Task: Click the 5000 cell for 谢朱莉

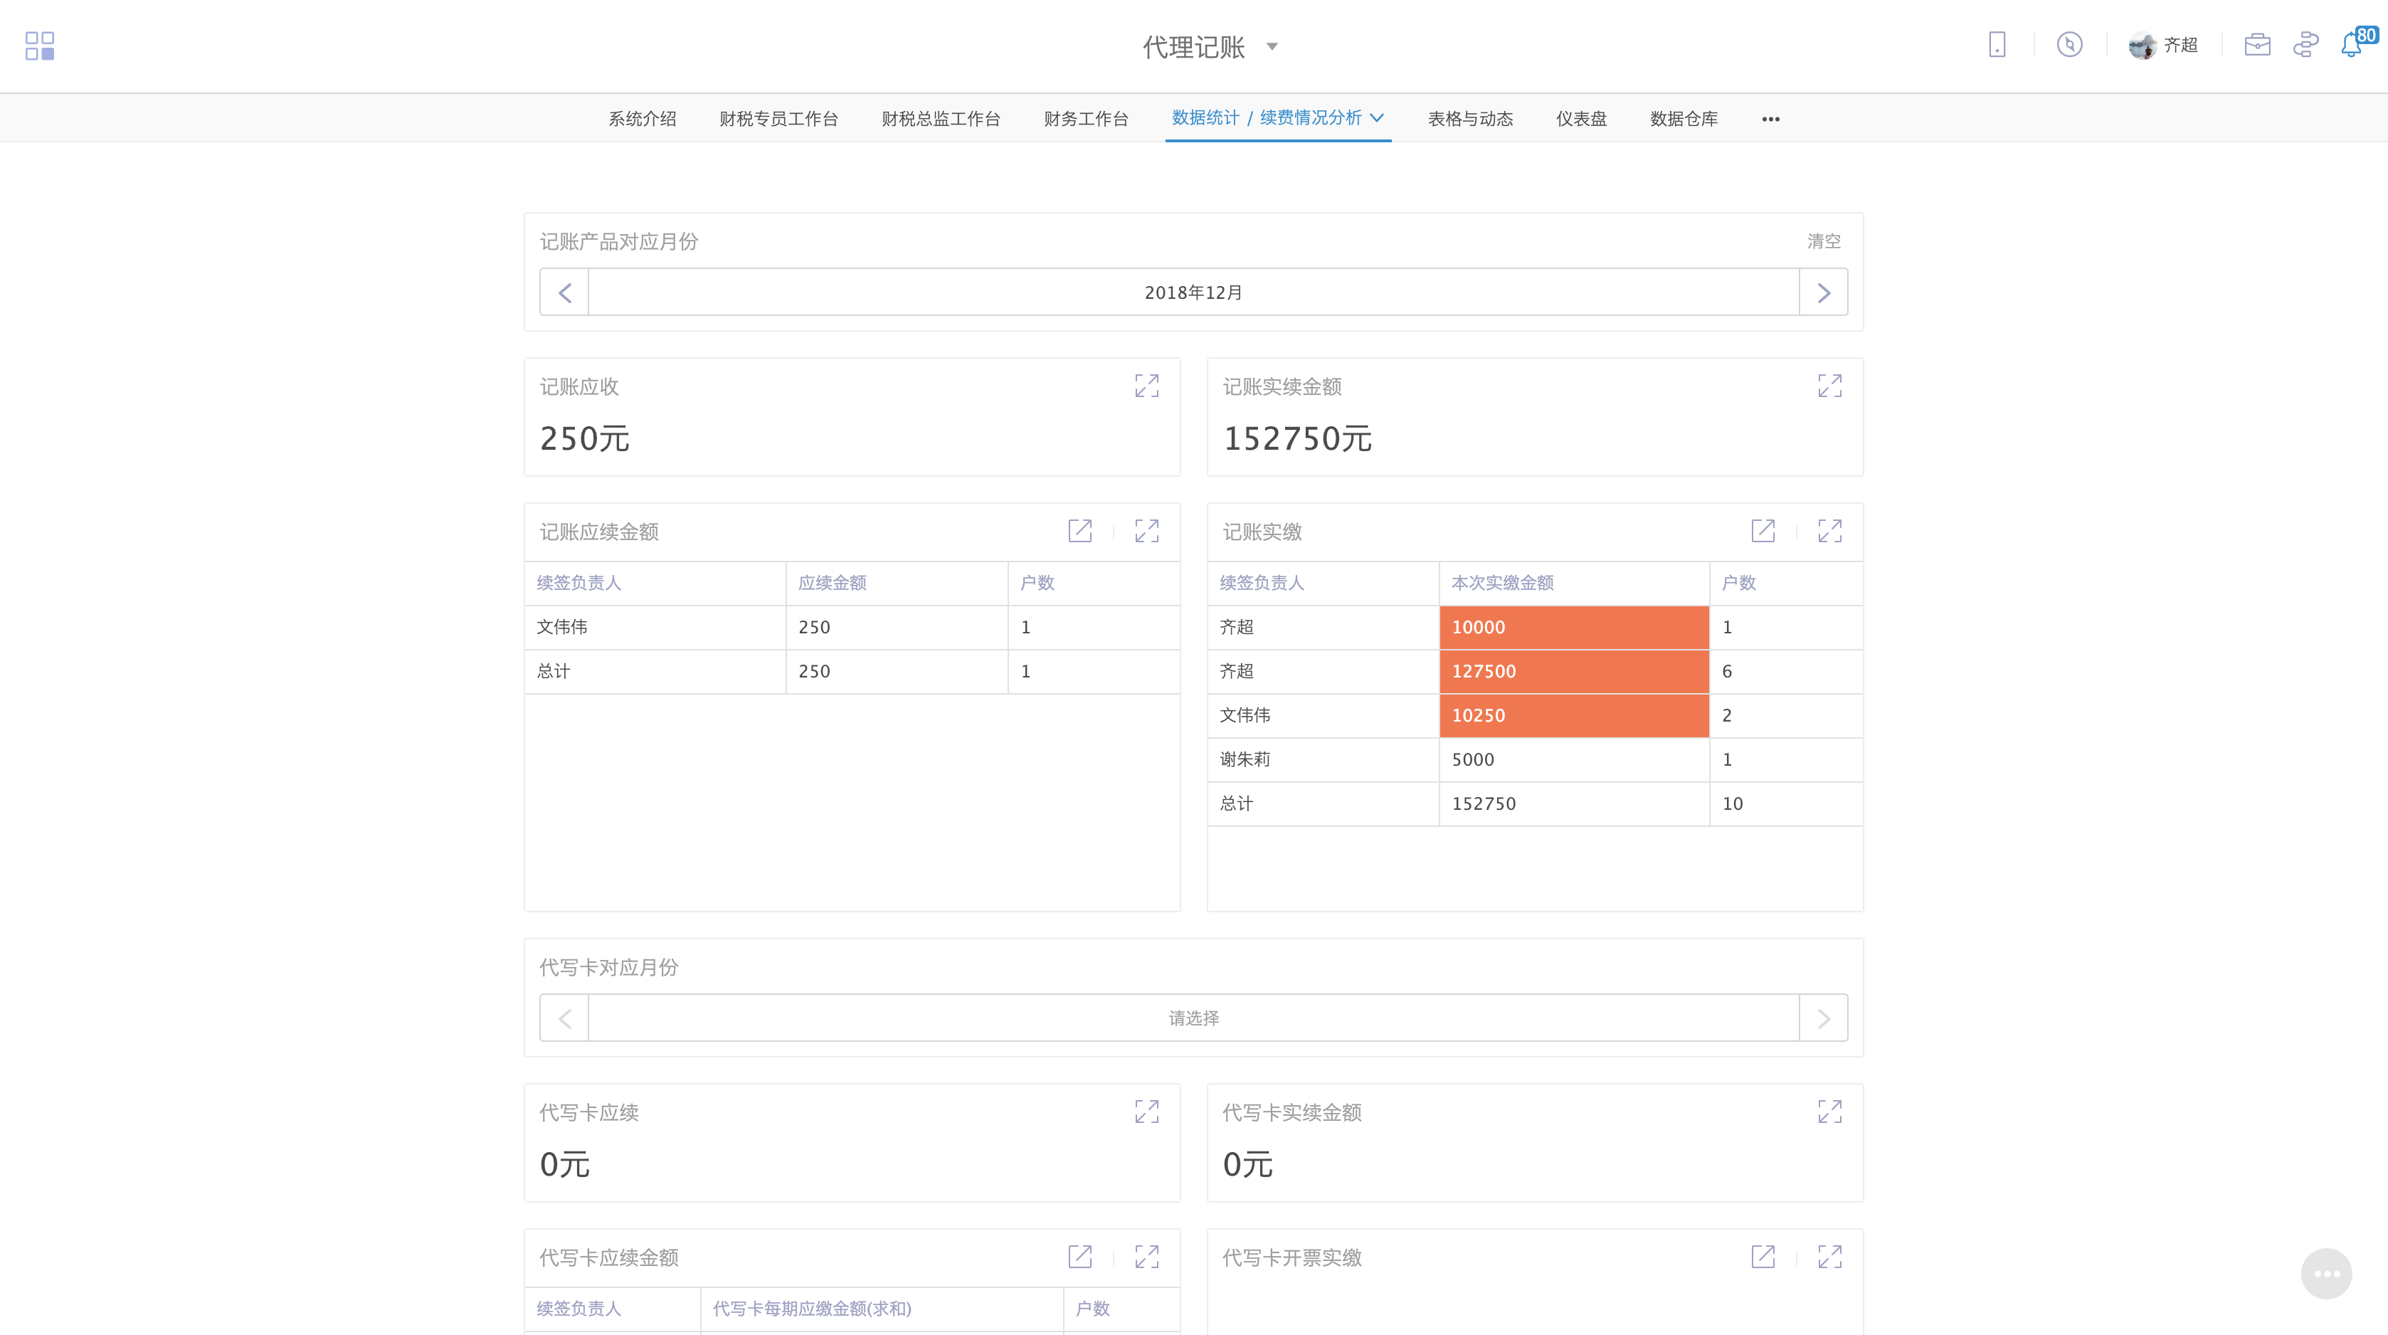Action: pos(1574,759)
